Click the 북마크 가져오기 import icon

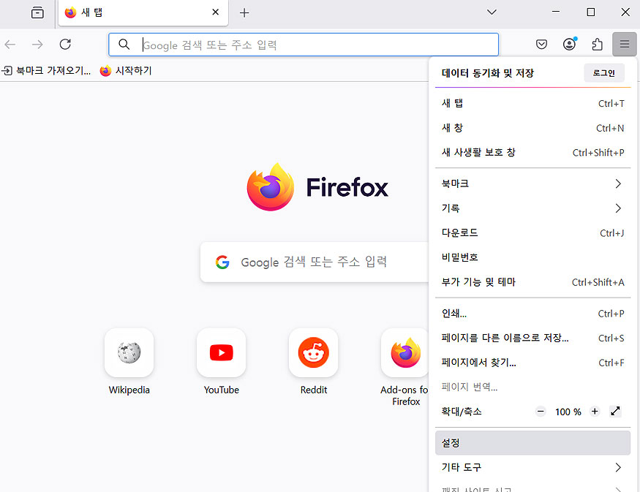click(x=7, y=71)
